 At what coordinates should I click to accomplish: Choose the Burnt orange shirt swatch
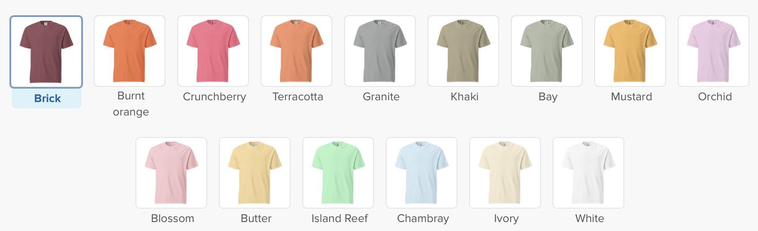130,51
